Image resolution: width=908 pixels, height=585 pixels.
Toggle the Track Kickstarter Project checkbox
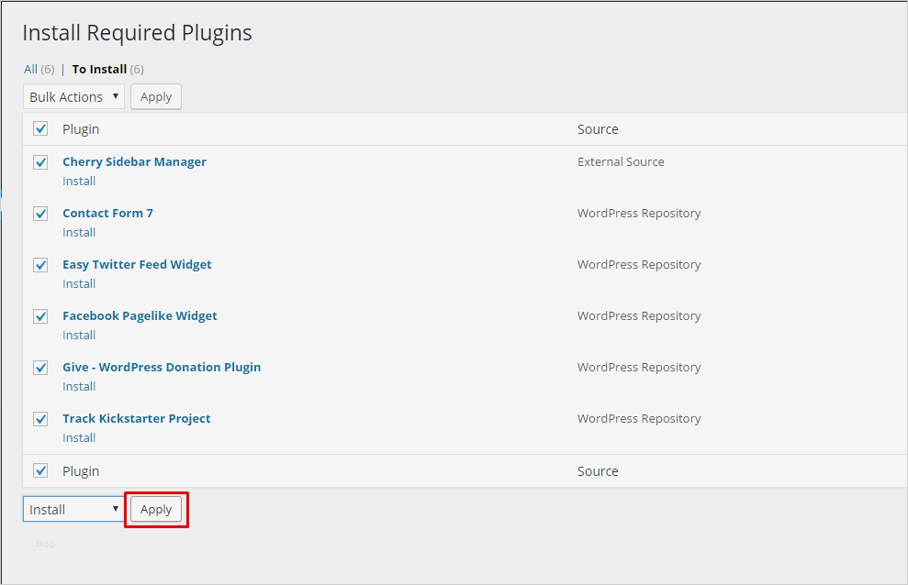click(40, 419)
